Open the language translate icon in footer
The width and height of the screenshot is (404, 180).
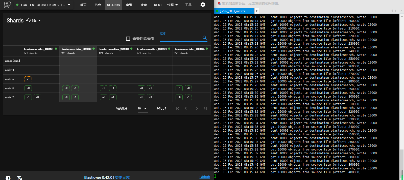(x=20, y=178)
